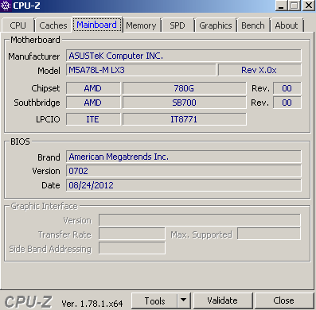This screenshot has height=310, width=316.
Task: Select the Mainboard tab
Action: coord(97,25)
